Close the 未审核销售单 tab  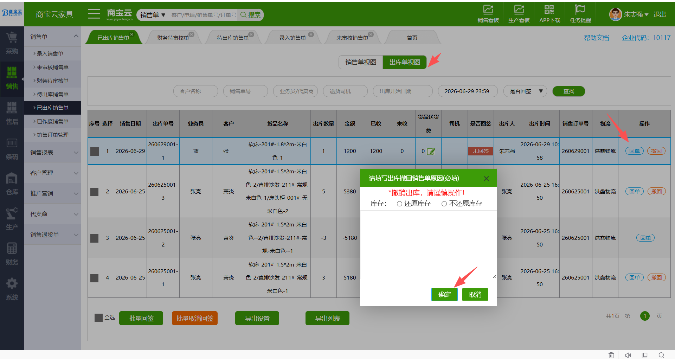click(x=371, y=34)
